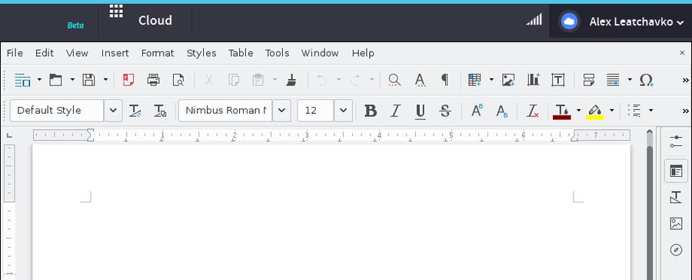692x280 pixels.
Task: Open font color dropdown arrow
Action: pos(578,111)
